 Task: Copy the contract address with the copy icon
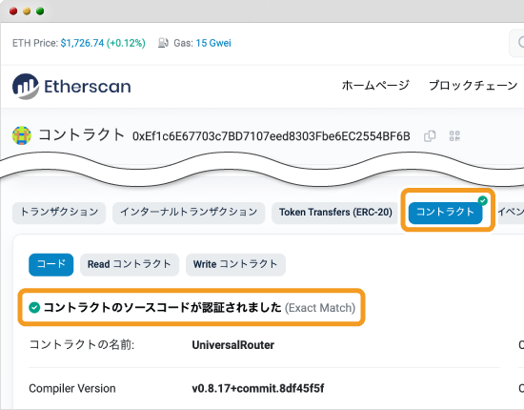pyautogui.click(x=430, y=136)
